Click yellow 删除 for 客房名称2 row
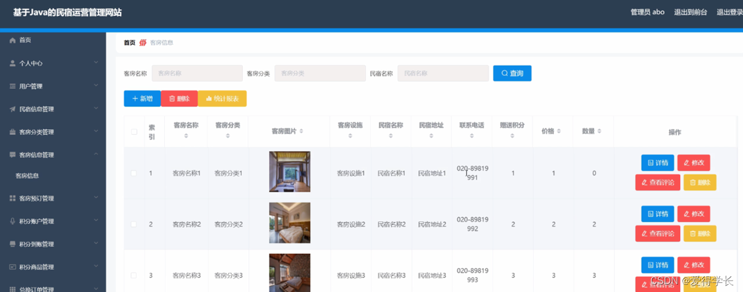This screenshot has width=743, height=292. pyautogui.click(x=700, y=233)
